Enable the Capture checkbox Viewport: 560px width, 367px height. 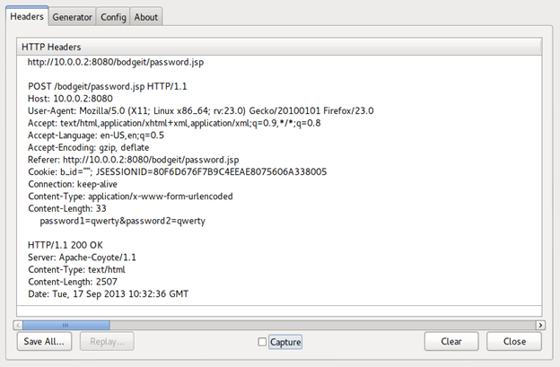262,342
